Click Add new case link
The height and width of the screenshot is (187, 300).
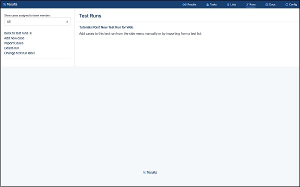click(14, 38)
